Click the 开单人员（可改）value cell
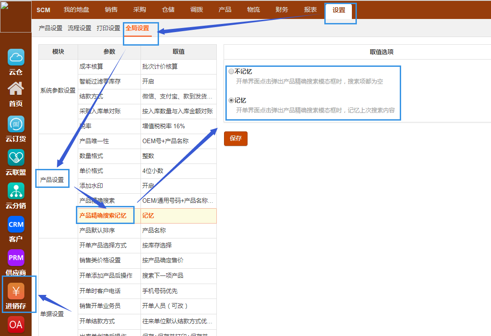491x336 pixels. pyautogui.click(x=178, y=306)
